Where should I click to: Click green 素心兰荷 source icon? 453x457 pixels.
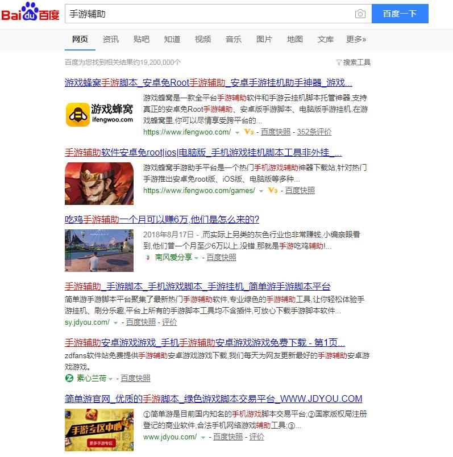coord(69,378)
